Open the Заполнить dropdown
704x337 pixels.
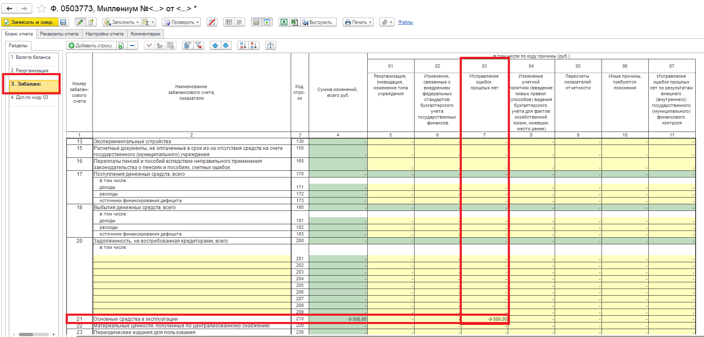click(122, 22)
